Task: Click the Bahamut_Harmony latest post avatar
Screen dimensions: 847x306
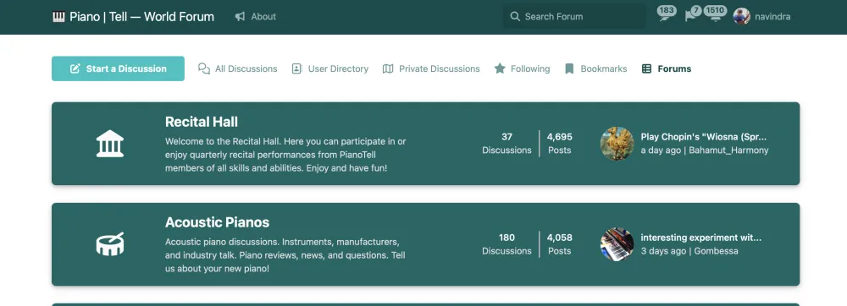Action: (617, 144)
